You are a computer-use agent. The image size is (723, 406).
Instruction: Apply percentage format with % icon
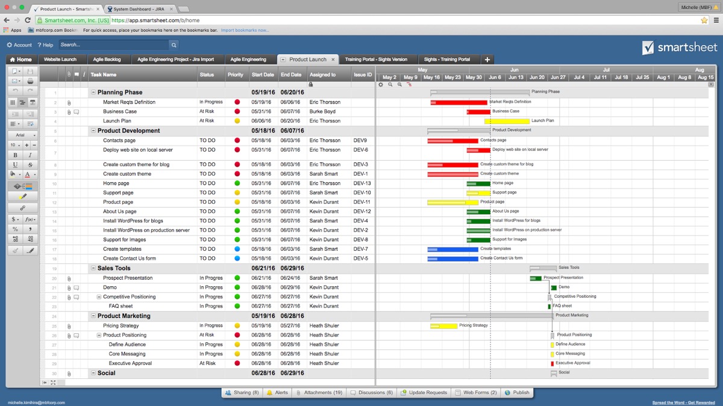[15, 229]
